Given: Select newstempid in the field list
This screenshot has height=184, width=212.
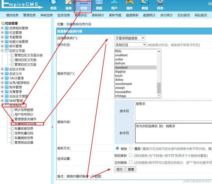Looking at the screenshot, I should [x=135, y=84].
